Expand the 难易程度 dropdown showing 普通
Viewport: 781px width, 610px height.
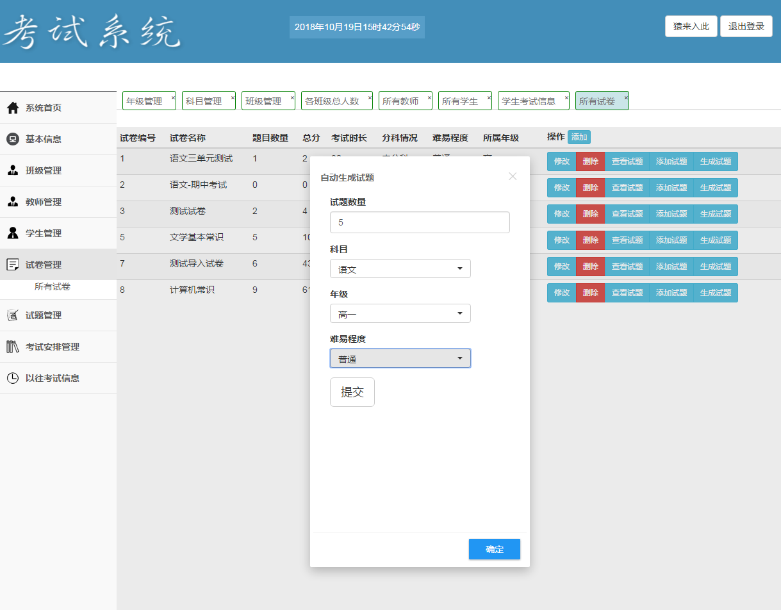tap(400, 359)
